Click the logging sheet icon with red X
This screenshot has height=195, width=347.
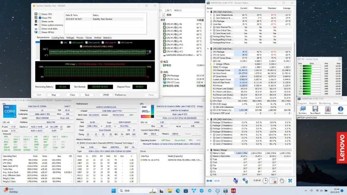point(273,181)
